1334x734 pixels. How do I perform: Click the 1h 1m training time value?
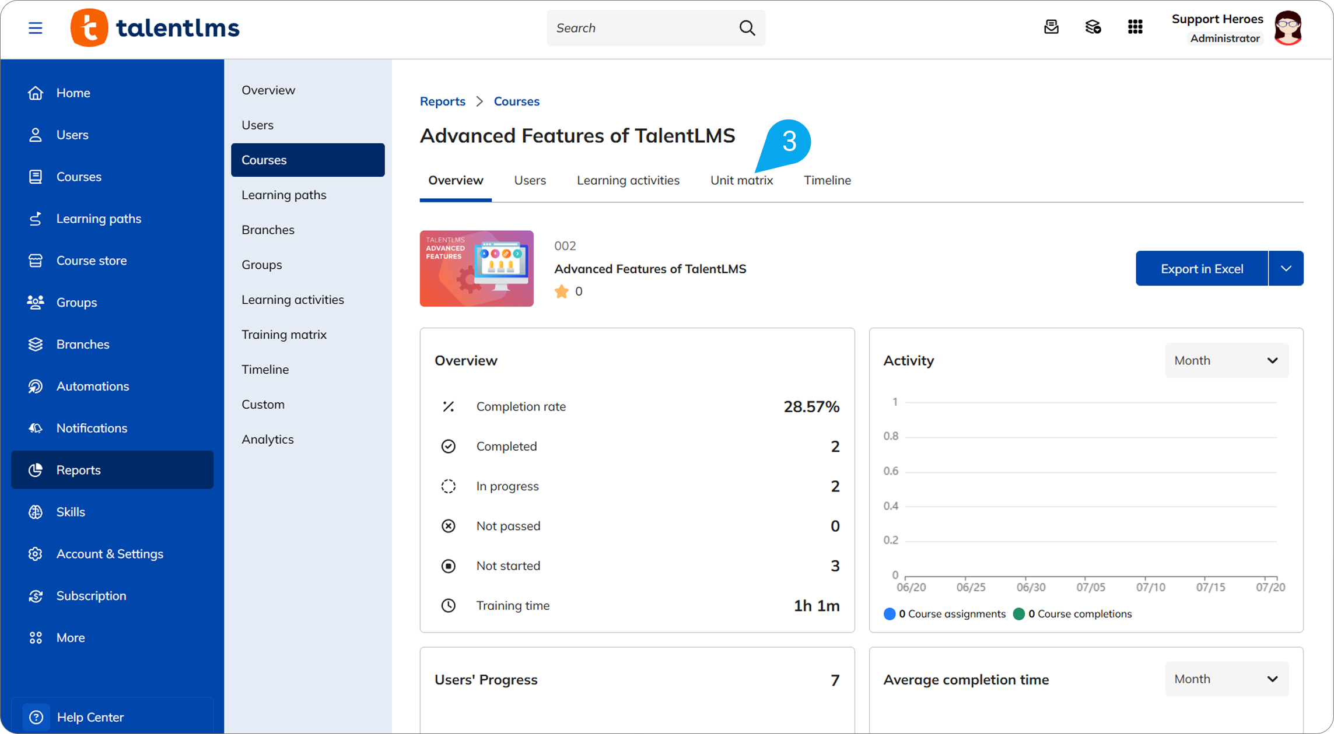pos(817,606)
